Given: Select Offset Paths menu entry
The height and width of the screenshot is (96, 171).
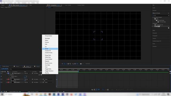Looking at the screenshot, I should 50,57.
